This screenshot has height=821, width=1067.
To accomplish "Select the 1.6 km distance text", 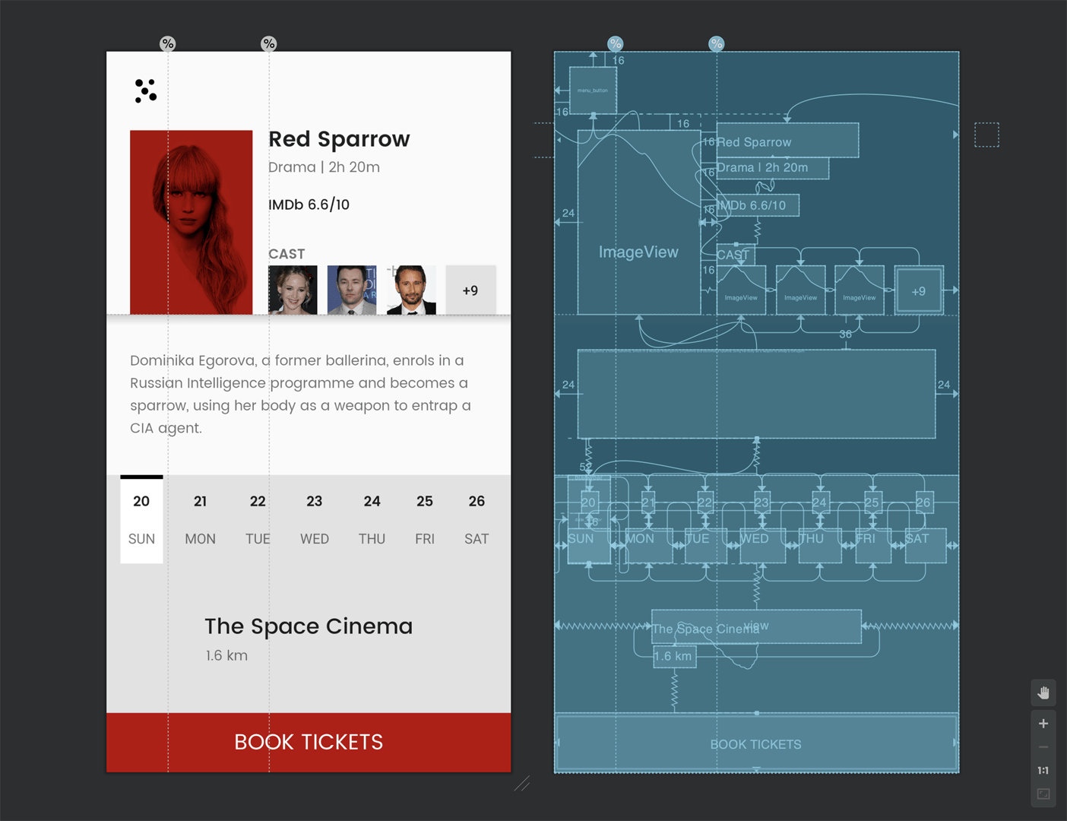I will (x=226, y=655).
